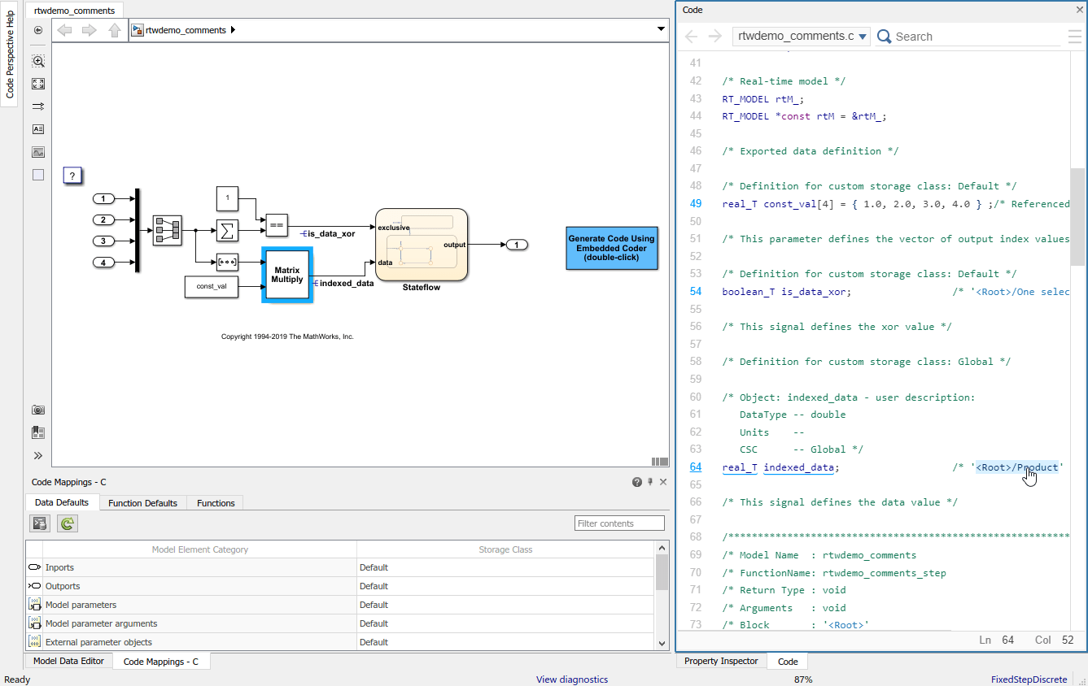Follow the <Root>/Product hyperlink in the code
This screenshot has height=686, width=1088.
(1016, 467)
